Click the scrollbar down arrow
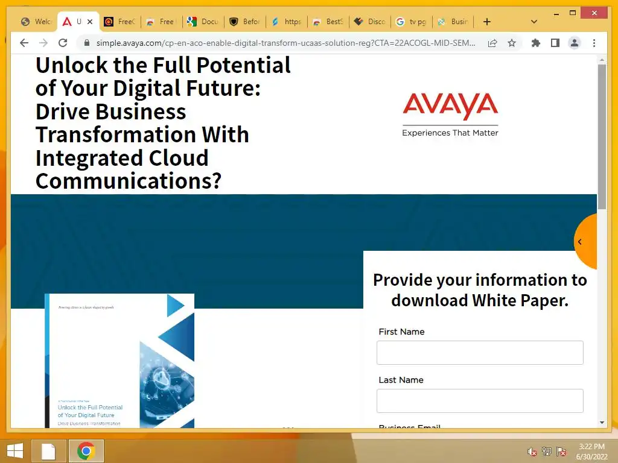This screenshot has height=463, width=618. (602, 423)
